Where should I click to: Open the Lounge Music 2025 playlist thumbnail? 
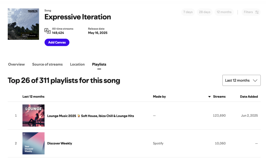pos(34,116)
